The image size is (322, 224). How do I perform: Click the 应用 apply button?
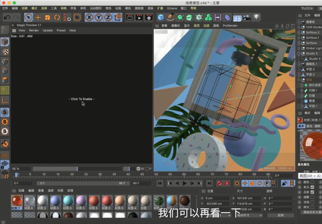pyautogui.click(x=280, y=215)
